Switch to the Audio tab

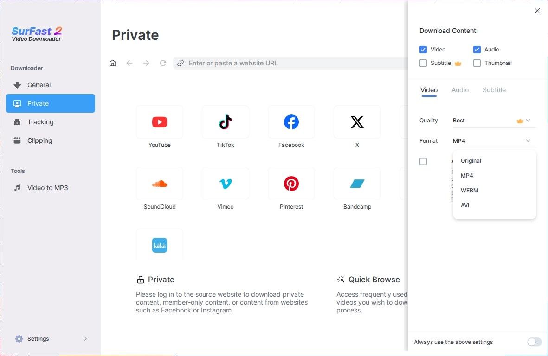tap(460, 90)
